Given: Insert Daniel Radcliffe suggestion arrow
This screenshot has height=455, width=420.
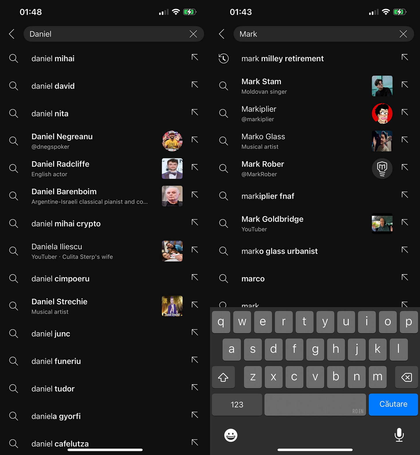Looking at the screenshot, I should pos(195,167).
